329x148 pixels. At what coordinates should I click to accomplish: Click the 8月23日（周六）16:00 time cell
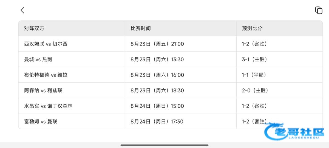click(157, 75)
